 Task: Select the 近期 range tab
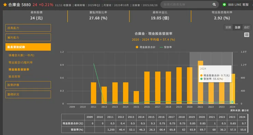coord(228,27)
